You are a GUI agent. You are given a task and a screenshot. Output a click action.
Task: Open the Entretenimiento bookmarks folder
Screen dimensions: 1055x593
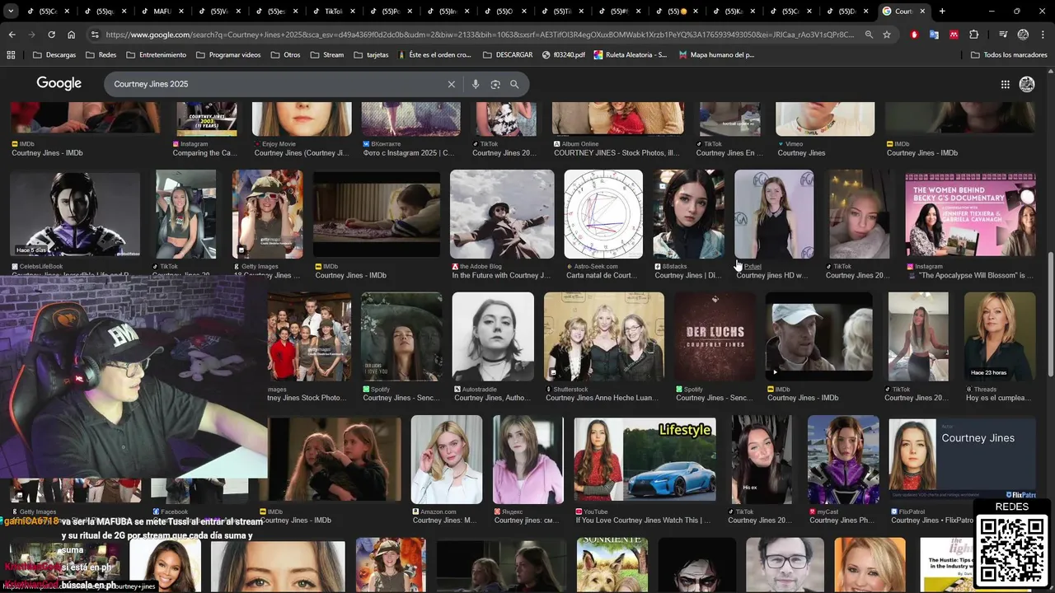(x=156, y=54)
